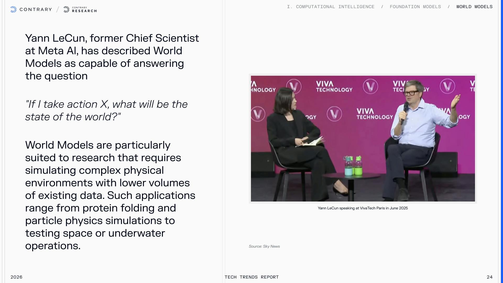The width and height of the screenshot is (503, 283).
Task: Click the World Models applications paragraph
Action: [110, 195]
